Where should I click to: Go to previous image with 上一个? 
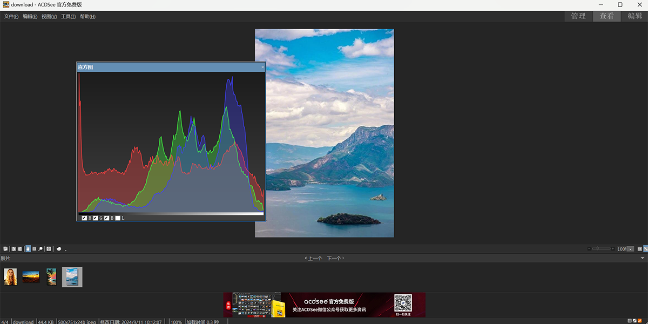click(x=314, y=258)
